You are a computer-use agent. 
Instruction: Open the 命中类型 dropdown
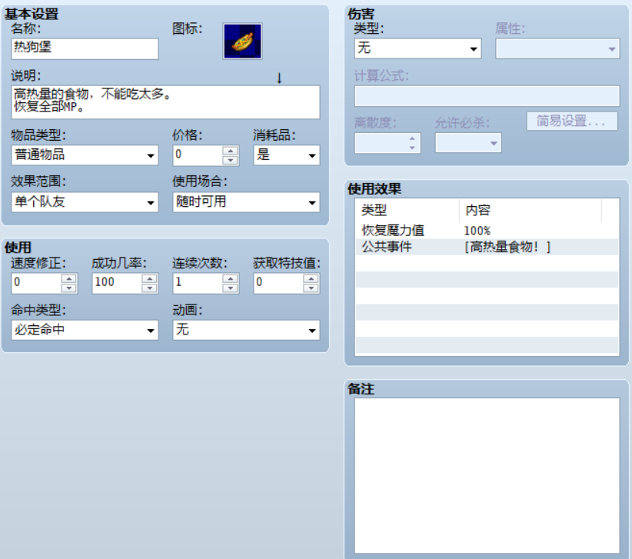point(85,330)
